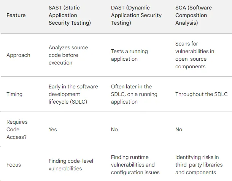The width and height of the screenshot is (232, 181).
Task: Click the 'No' cell under DAST
Action: pyautogui.click(x=114, y=129)
